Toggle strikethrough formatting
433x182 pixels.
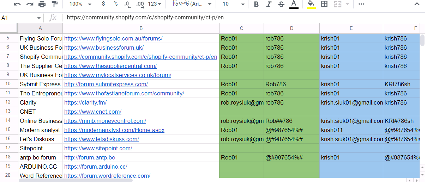(281, 4)
